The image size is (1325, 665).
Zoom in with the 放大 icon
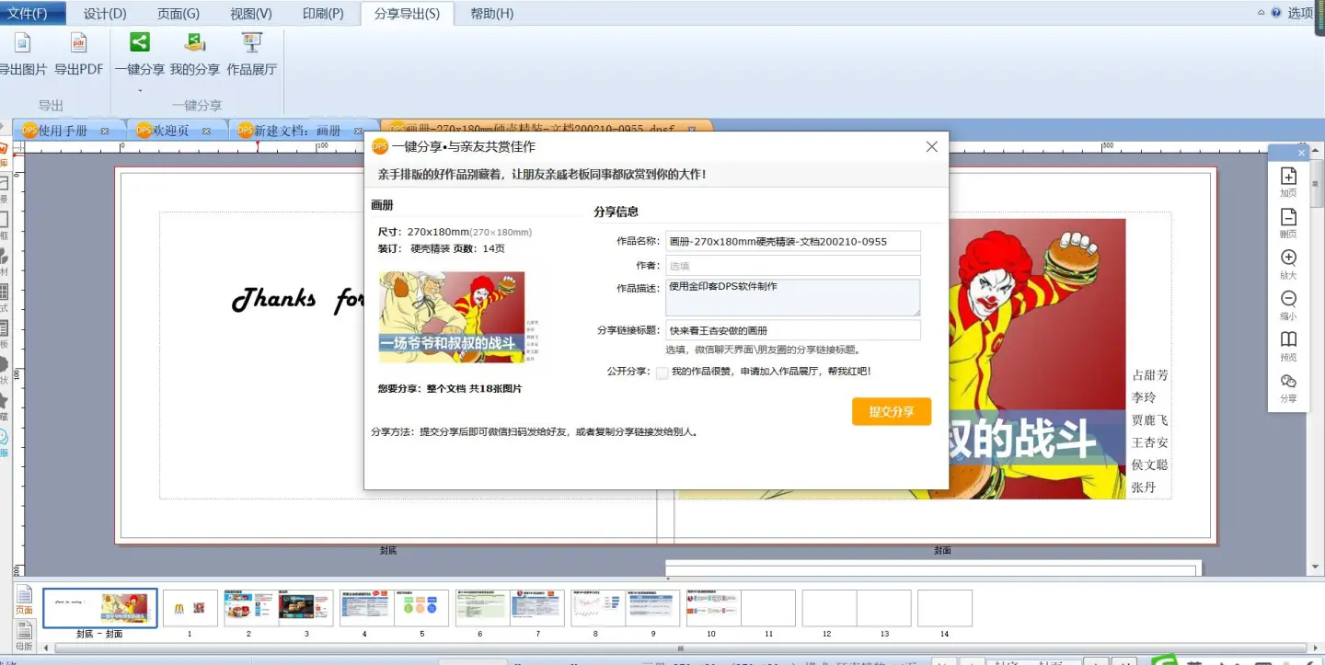[x=1288, y=258]
